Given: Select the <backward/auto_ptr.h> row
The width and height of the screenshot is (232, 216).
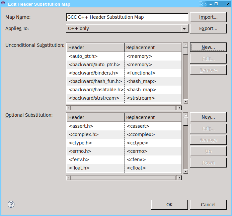Looking at the screenshot, I should coord(124,65).
